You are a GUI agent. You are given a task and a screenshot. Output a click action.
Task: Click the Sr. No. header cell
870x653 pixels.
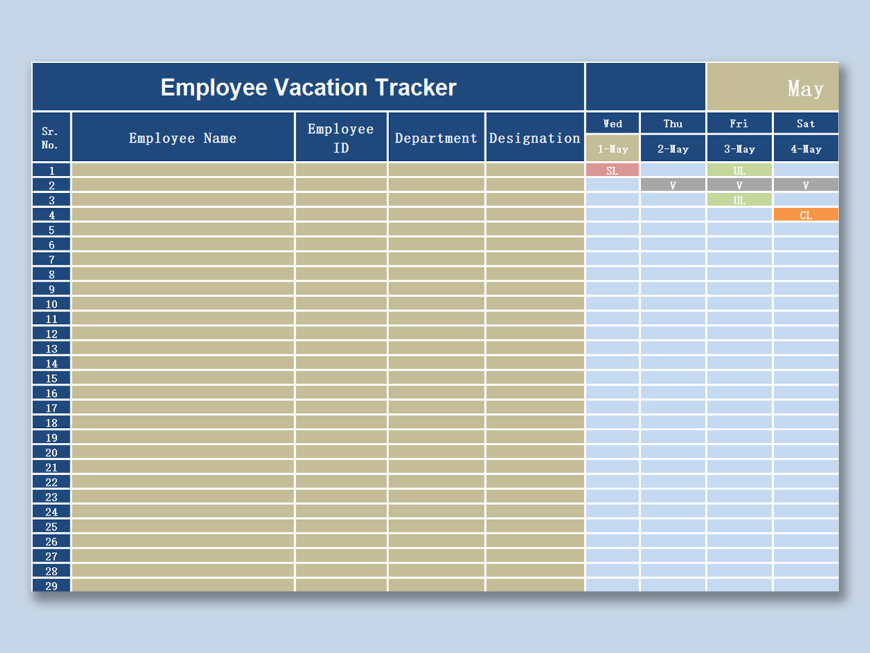(x=51, y=137)
